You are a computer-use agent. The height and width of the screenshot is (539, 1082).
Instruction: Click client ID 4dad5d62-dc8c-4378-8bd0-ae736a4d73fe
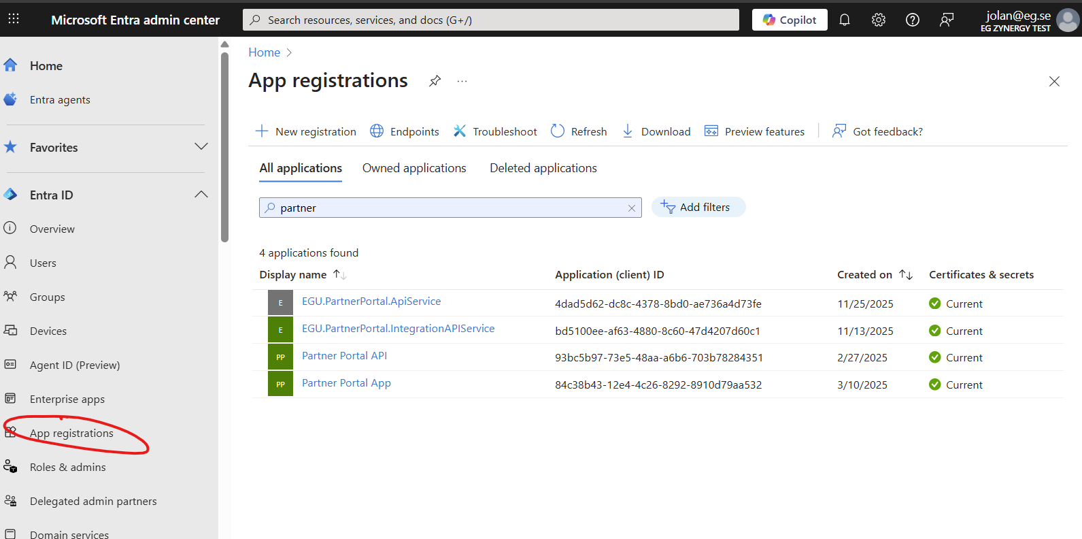pos(658,304)
